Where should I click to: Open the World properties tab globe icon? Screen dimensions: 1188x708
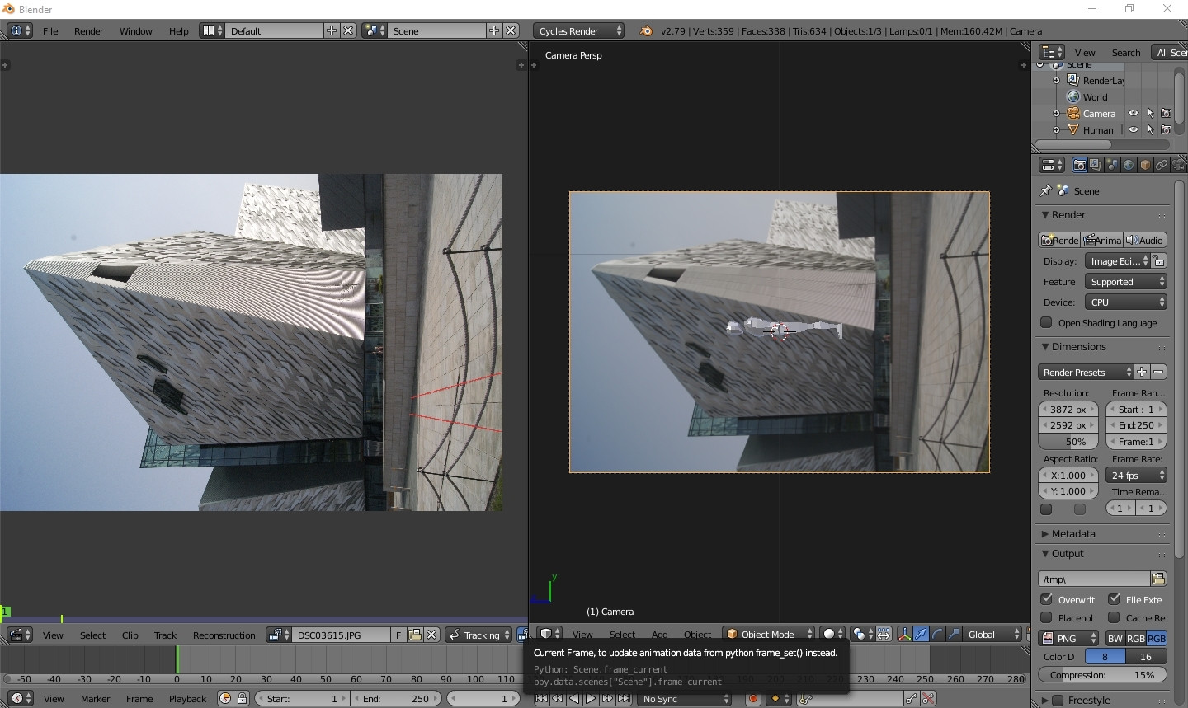point(1129,165)
